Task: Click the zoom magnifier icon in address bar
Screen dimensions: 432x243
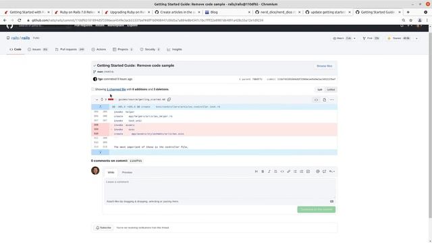Action: (x=404, y=20)
